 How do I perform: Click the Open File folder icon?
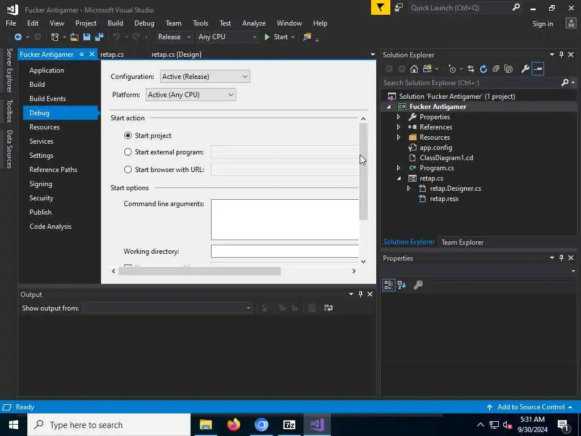[x=74, y=37]
